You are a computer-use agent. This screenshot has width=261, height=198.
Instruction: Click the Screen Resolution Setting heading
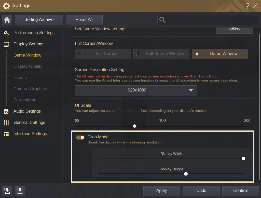tap(100, 70)
